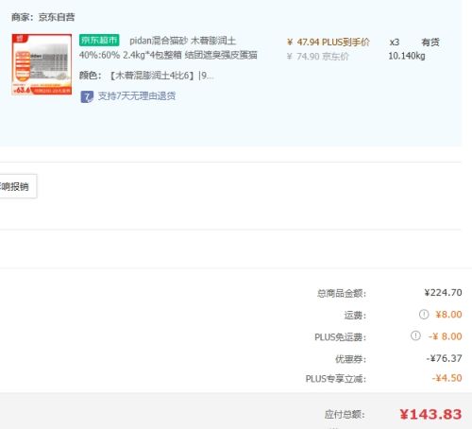472x429 pixels.
Task: Click the info icon next to 运费 ¥8.00
Action: (424, 314)
